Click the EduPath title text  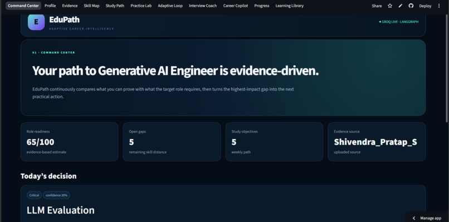tap(65, 19)
